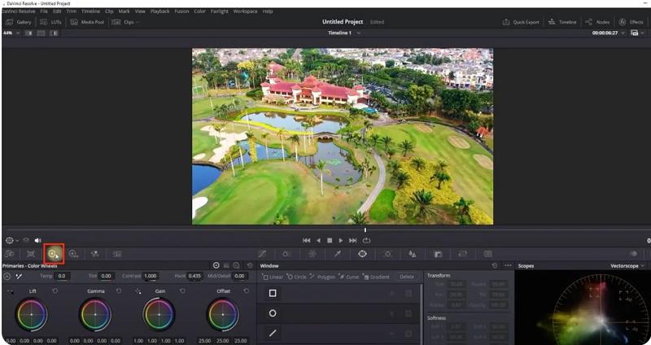Image resolution: width=651 pixels, height=345 pixels.
Task: Reset the Window palette settings
Action: pos(494,265)
